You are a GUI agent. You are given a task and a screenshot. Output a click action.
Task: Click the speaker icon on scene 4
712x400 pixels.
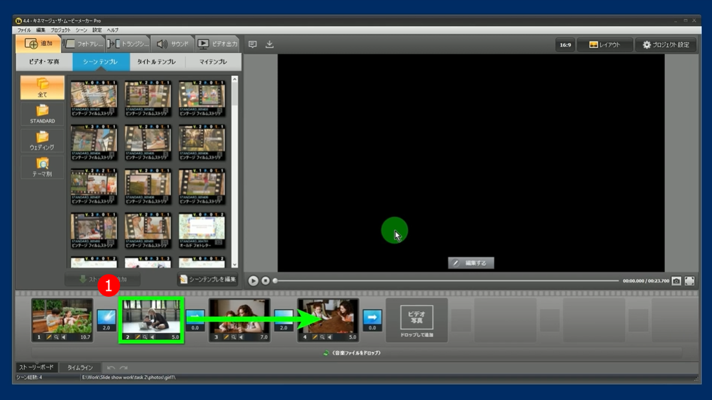point(330,337)
